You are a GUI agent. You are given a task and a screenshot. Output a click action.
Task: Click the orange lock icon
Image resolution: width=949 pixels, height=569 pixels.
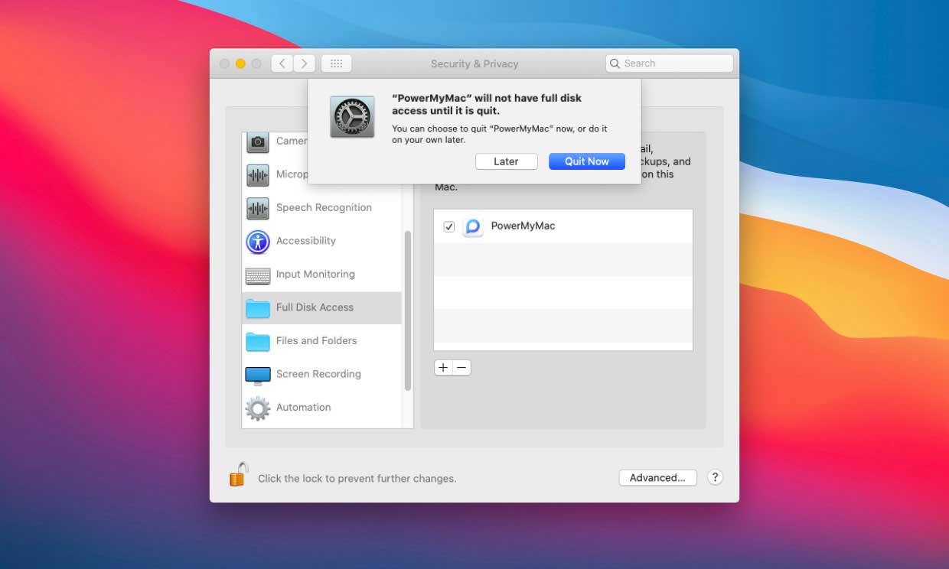pyautogui.click(x=239, y=475)
